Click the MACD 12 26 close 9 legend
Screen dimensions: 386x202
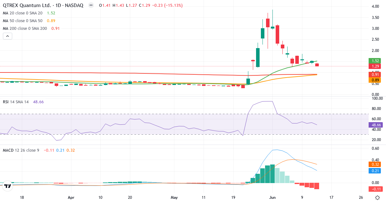click(21, 150)
